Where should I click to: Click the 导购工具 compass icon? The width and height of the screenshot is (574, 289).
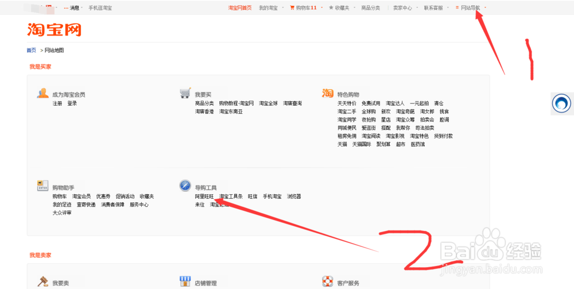point(185,186)
